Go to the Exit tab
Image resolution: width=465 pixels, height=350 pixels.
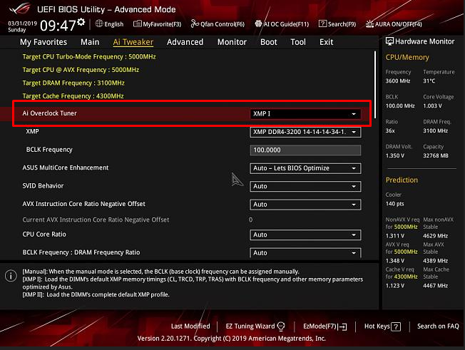coord(326,42)
